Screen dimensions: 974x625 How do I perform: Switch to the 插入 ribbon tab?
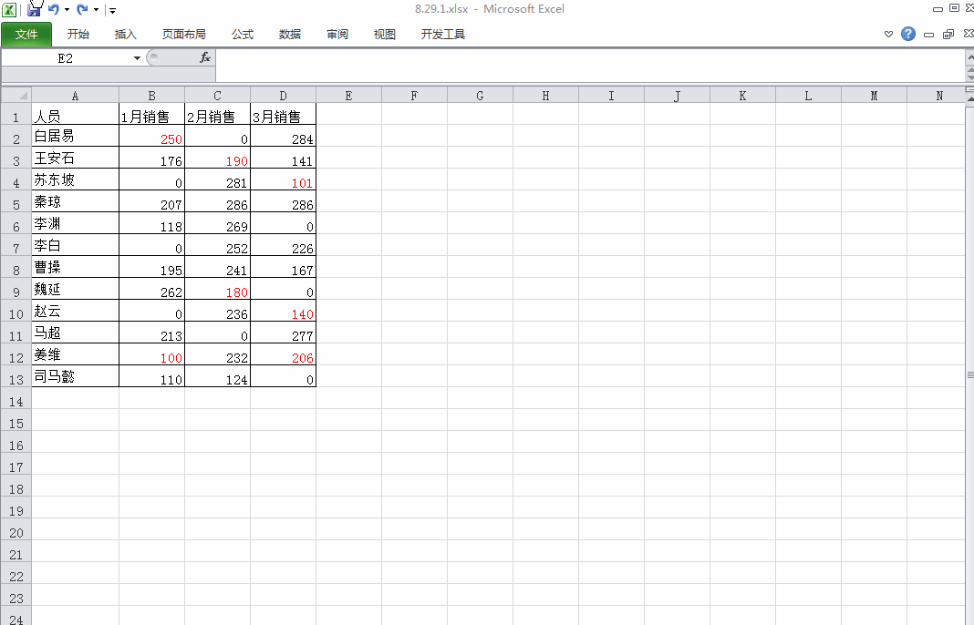point(126,34)
